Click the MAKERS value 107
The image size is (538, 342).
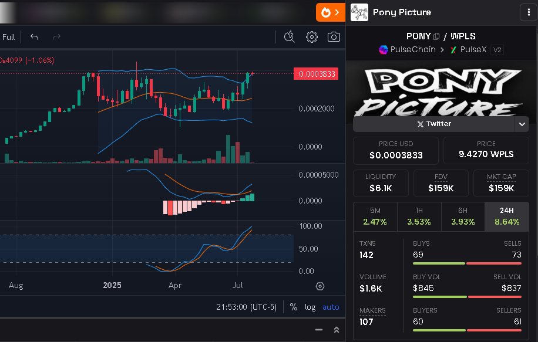pyautogui.click(x=366, y=322)
